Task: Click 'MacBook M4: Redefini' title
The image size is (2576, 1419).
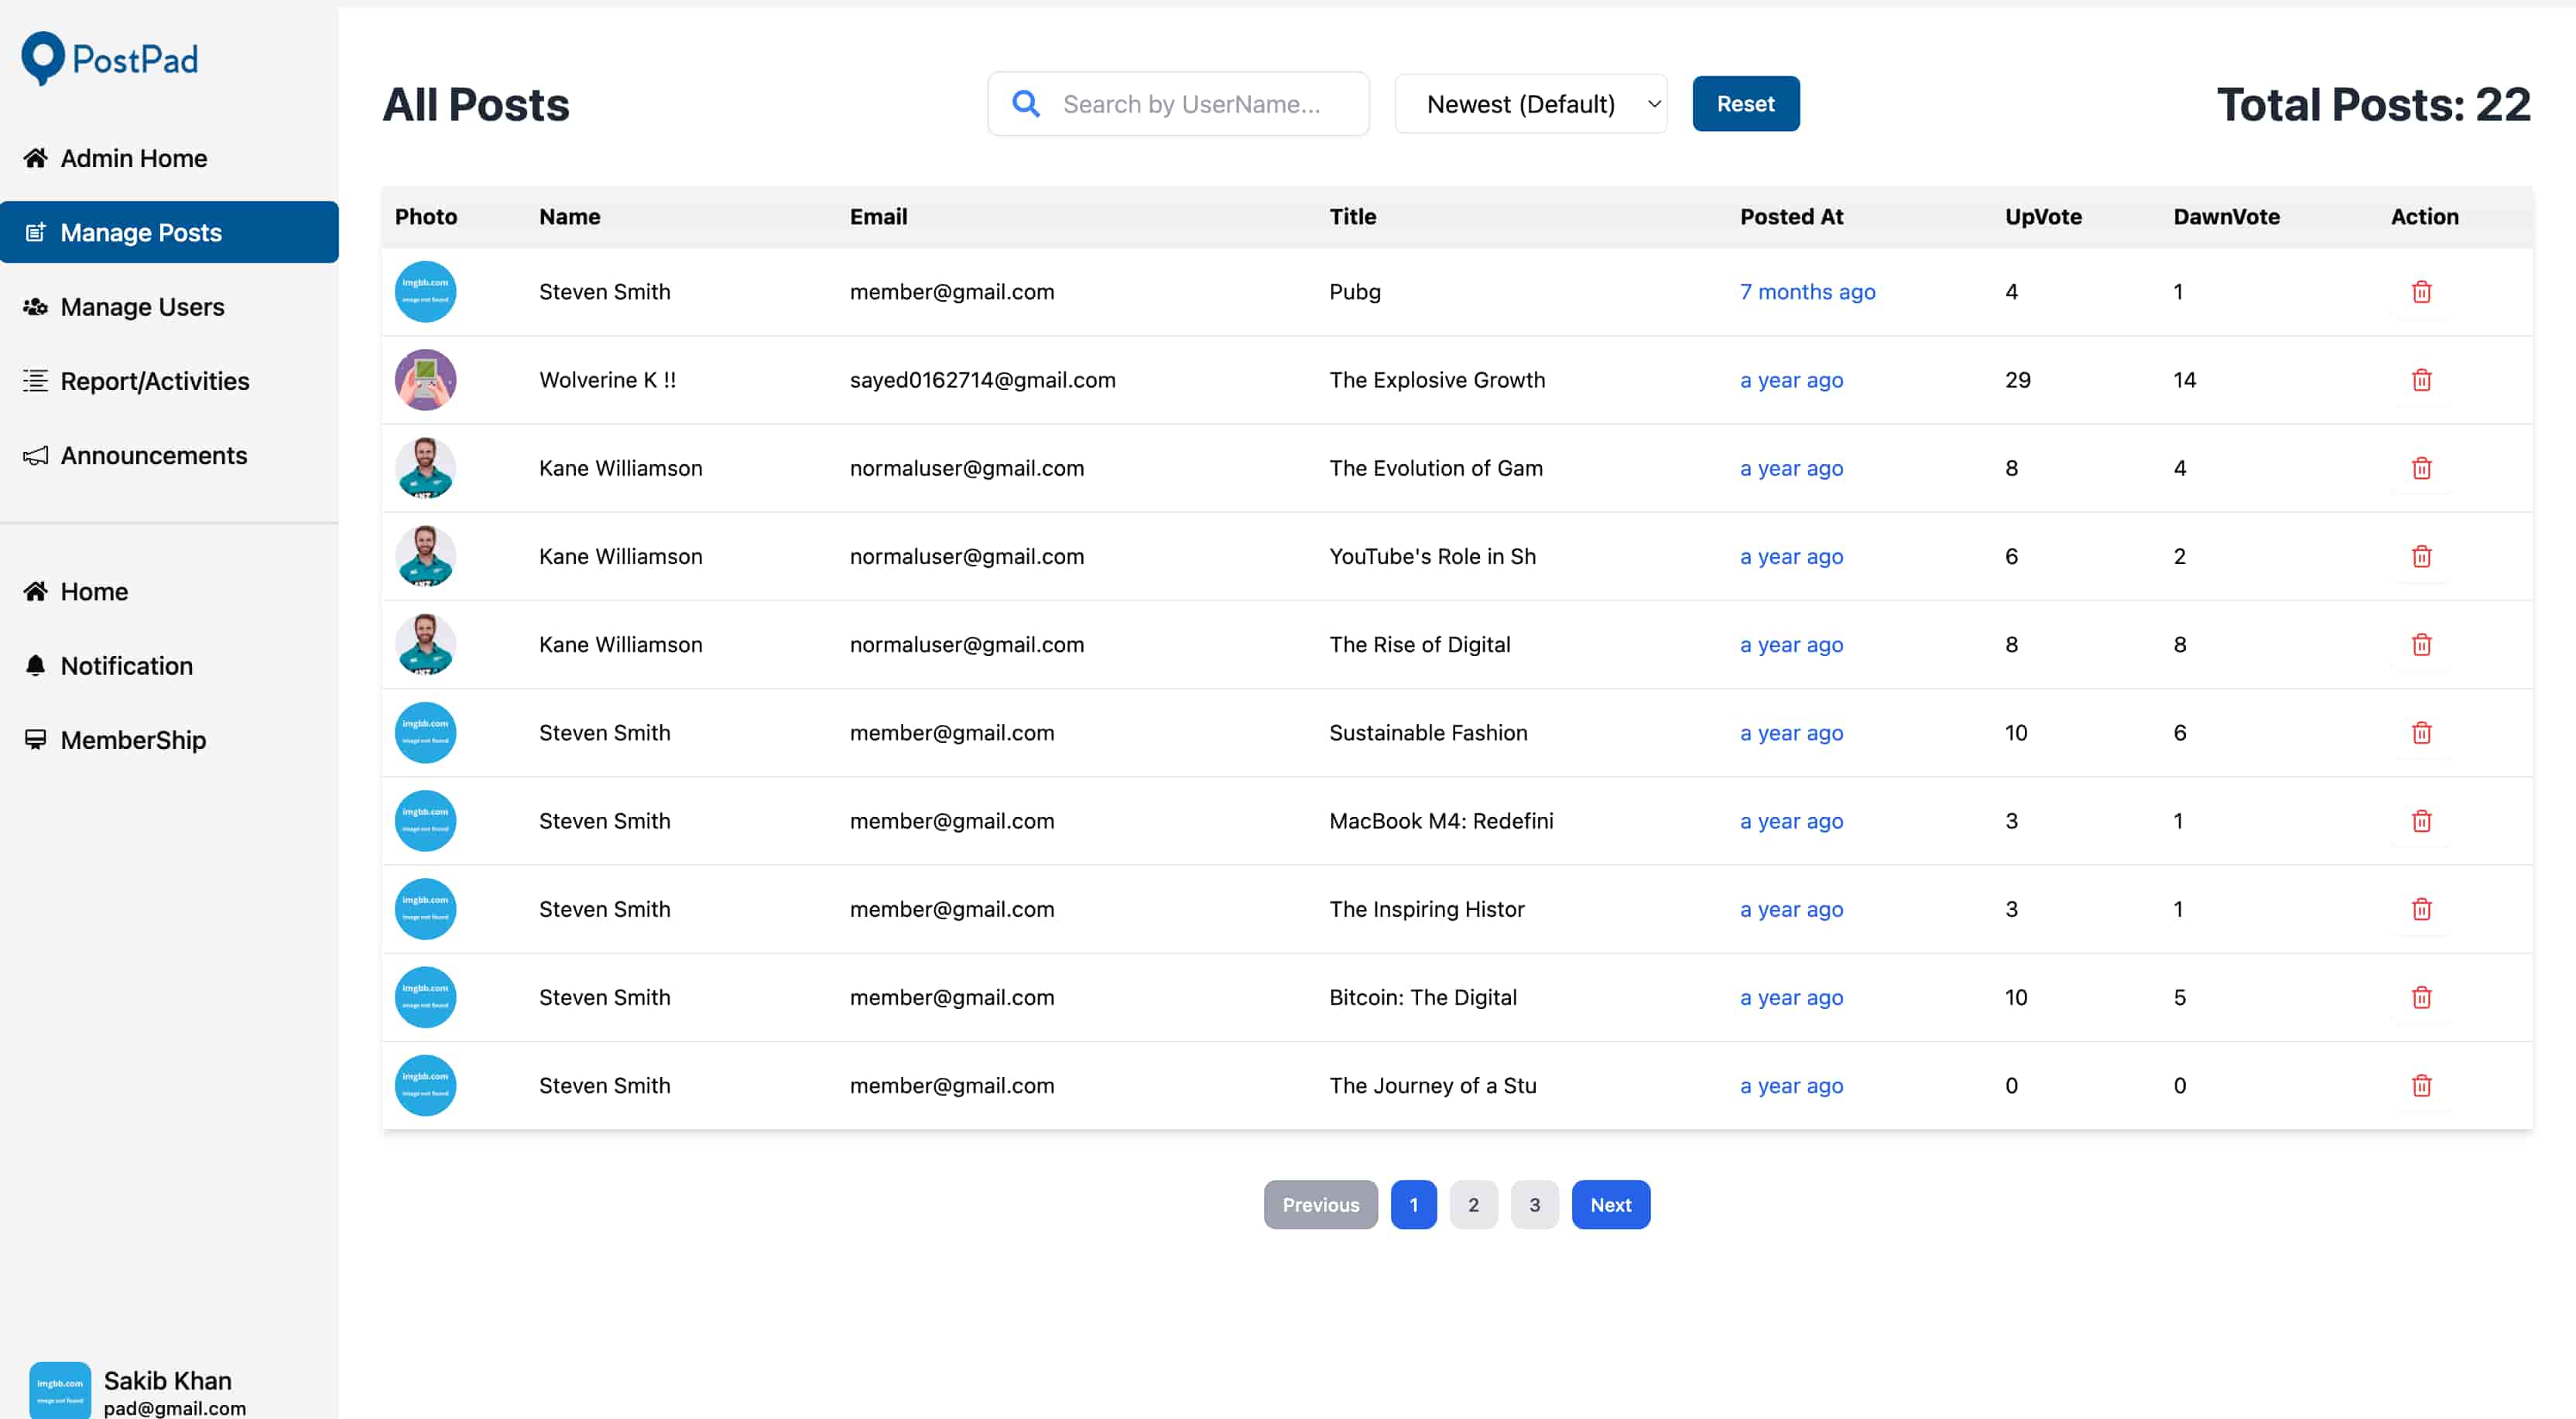Action: pos(1441,820)
